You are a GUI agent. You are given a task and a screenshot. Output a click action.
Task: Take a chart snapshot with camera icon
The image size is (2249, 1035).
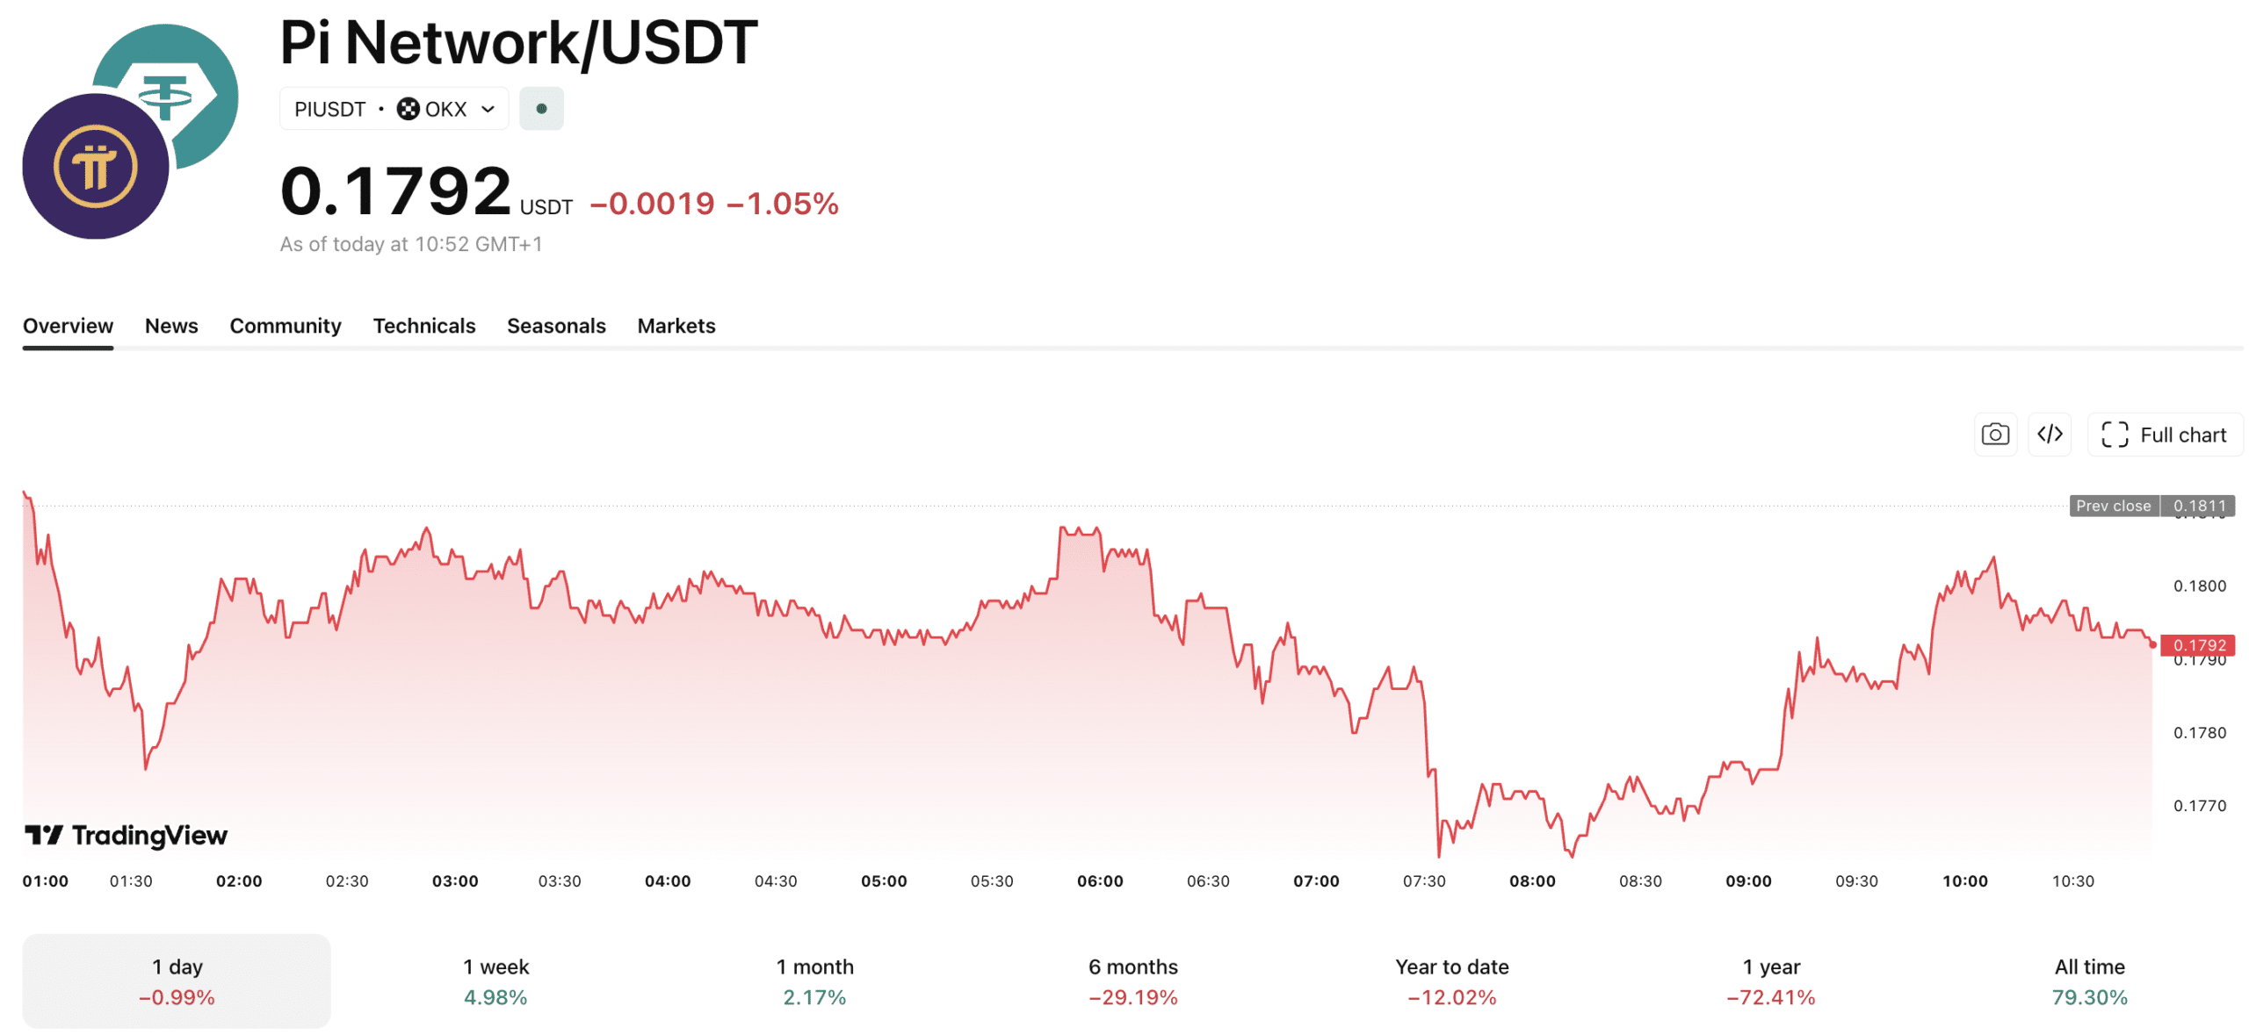click(x=1994, y=435)
